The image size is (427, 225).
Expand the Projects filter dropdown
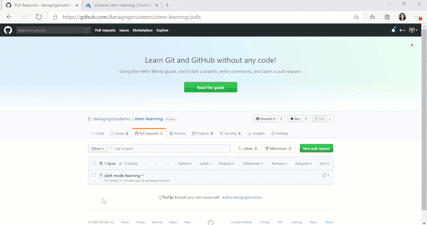(227, 163)
